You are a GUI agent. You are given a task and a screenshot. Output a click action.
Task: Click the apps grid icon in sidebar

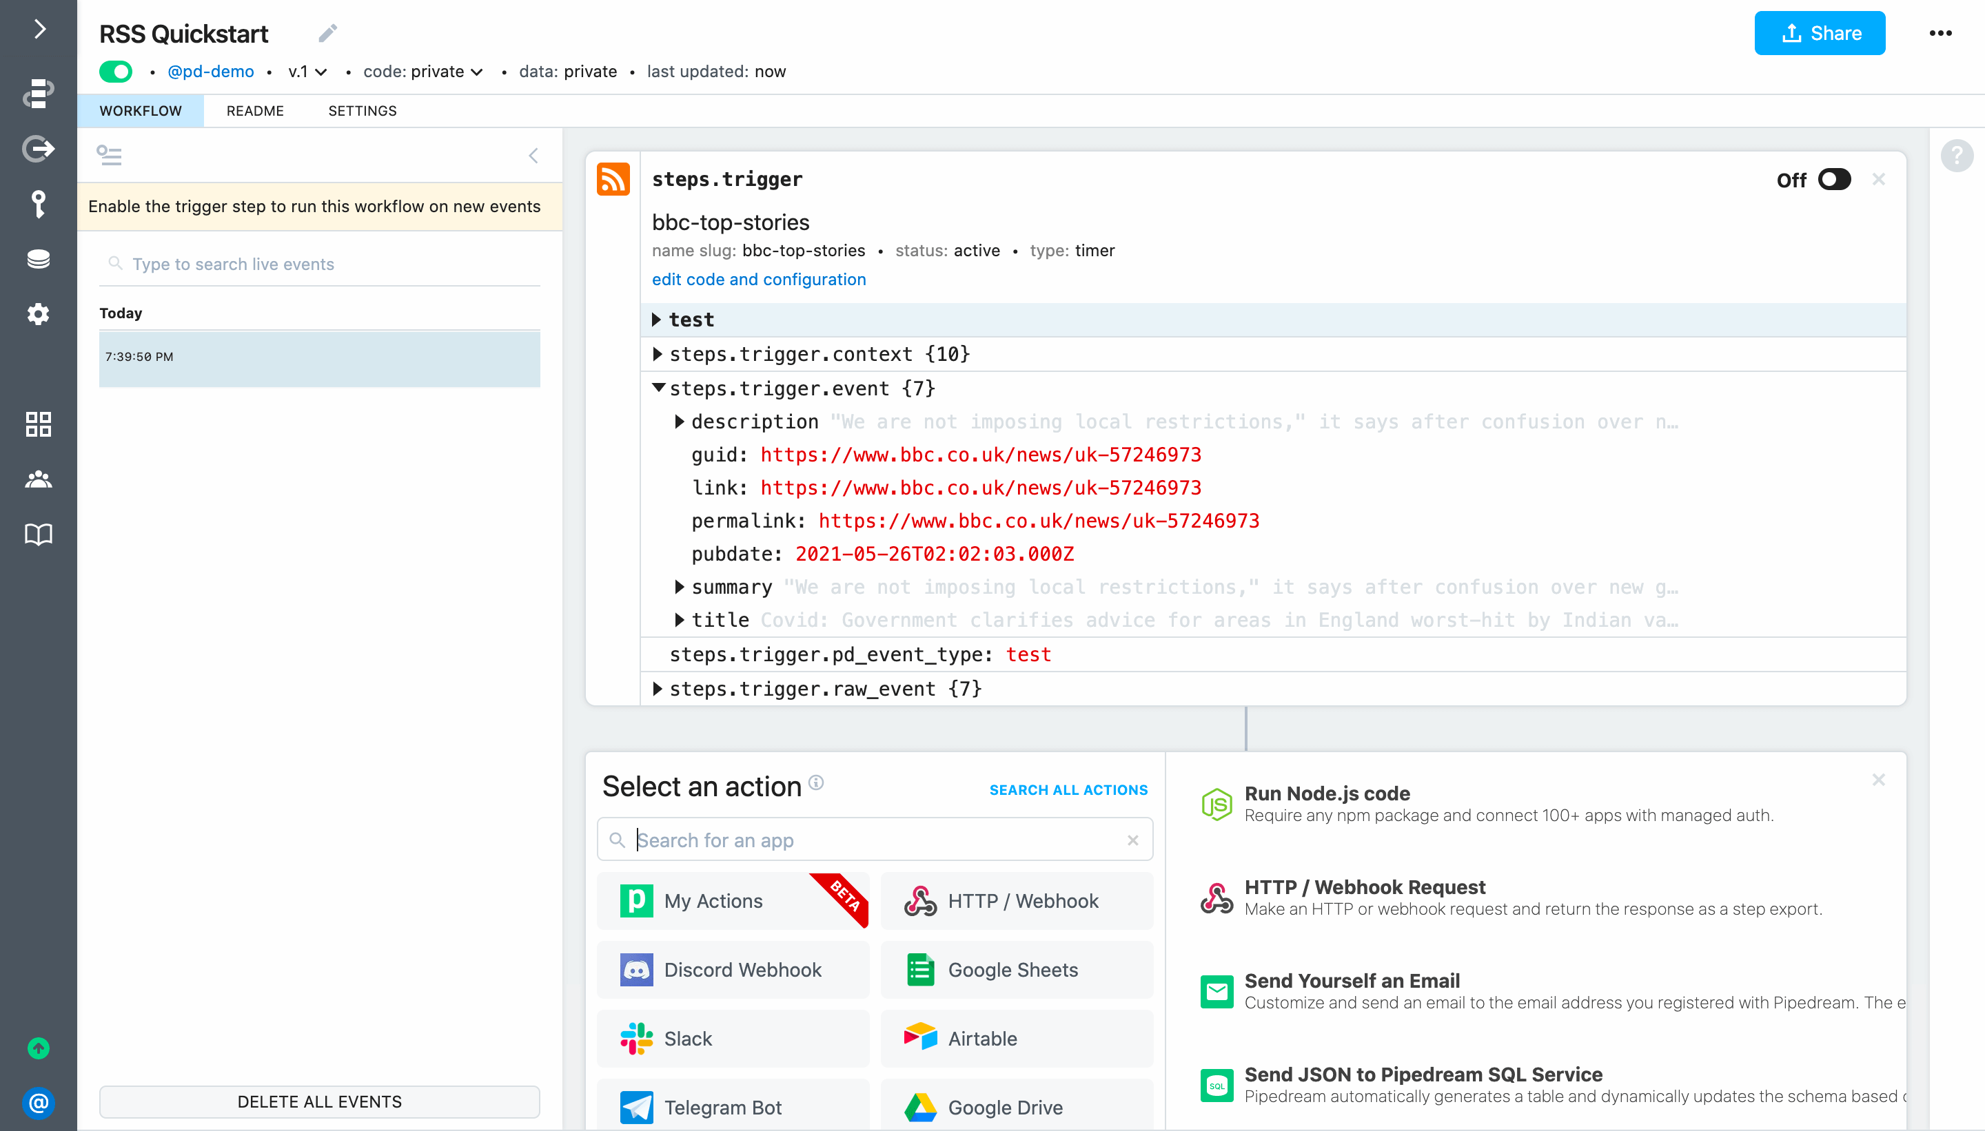click(38, 424)
